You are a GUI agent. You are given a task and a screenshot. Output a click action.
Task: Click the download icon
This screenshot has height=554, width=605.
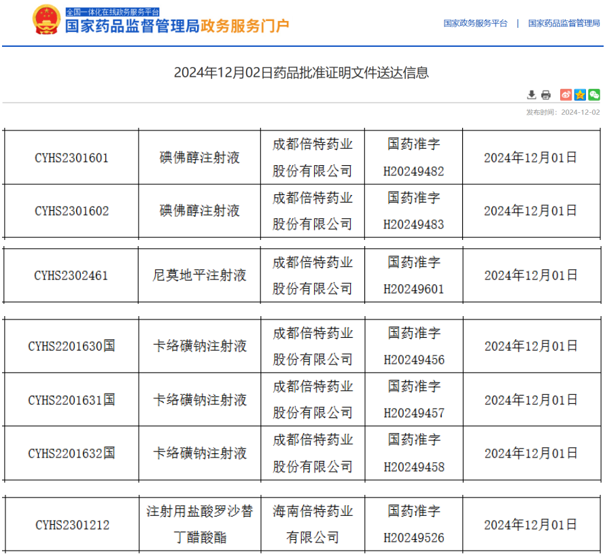pyautogui.click(x=532, y=95)
